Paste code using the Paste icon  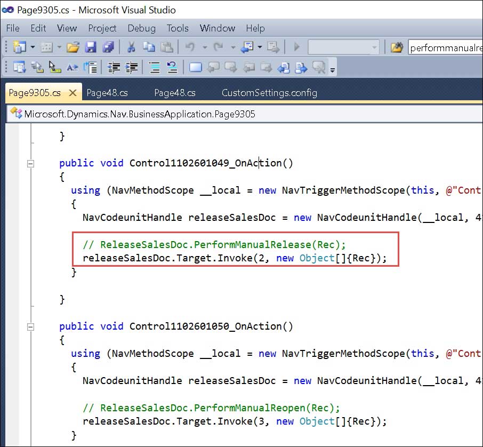coord(167,47)
